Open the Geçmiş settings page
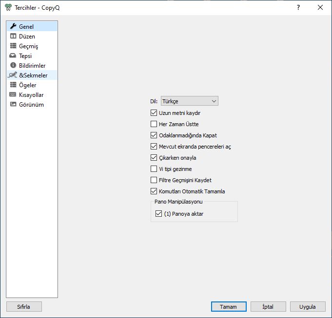The width and height of the screenshot is (332, 318). click(x=32, y=46)
